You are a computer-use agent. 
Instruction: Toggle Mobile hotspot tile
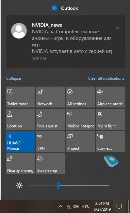(80, 119)
